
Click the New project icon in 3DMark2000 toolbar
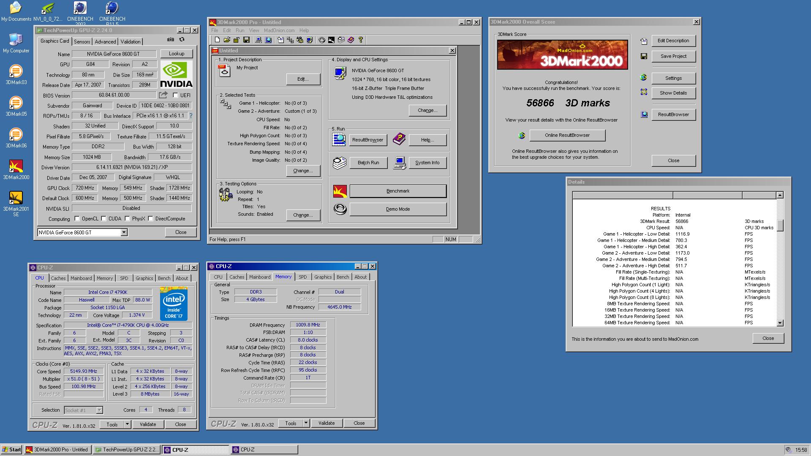[x=217, y=40]
